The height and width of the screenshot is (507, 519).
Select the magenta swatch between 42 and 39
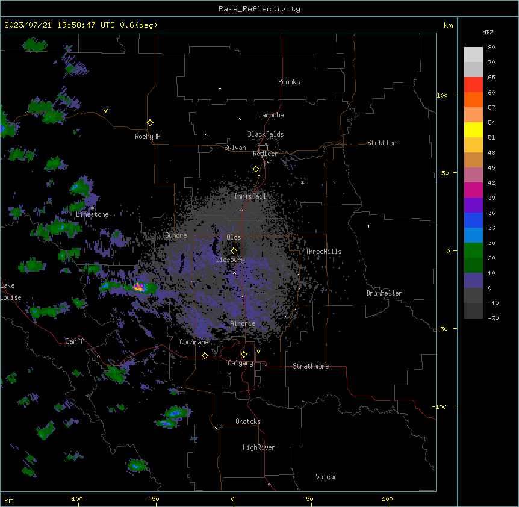pos(473,190)
